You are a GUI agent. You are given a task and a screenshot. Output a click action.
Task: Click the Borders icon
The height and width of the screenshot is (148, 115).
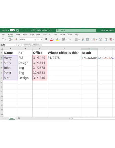(63, 39)
